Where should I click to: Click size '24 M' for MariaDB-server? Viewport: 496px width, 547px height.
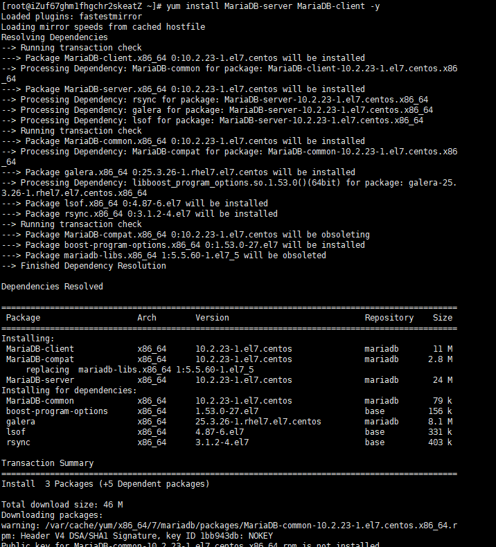point(443,380)
